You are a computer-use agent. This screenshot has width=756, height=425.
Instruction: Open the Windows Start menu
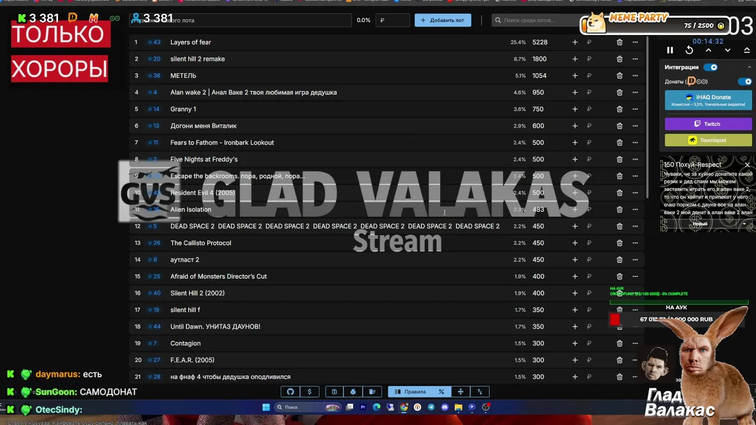pyautogui.click(x=266, y=407)
